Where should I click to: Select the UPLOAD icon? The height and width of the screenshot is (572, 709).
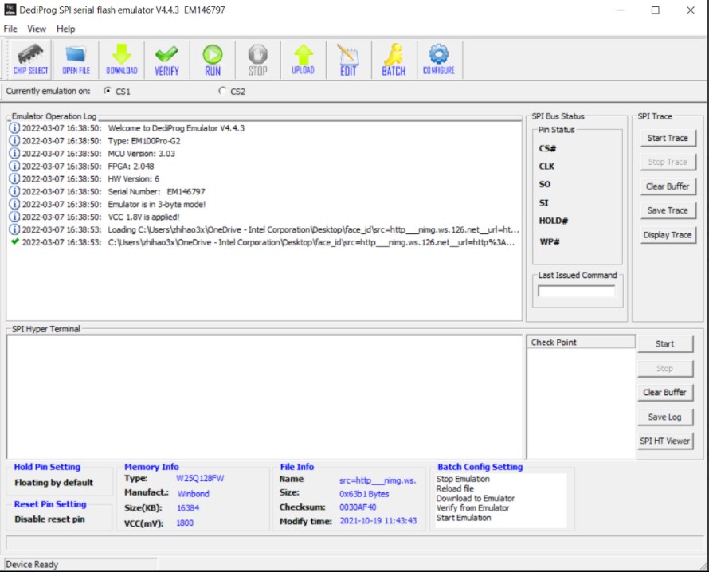click(x=303, y=59)
